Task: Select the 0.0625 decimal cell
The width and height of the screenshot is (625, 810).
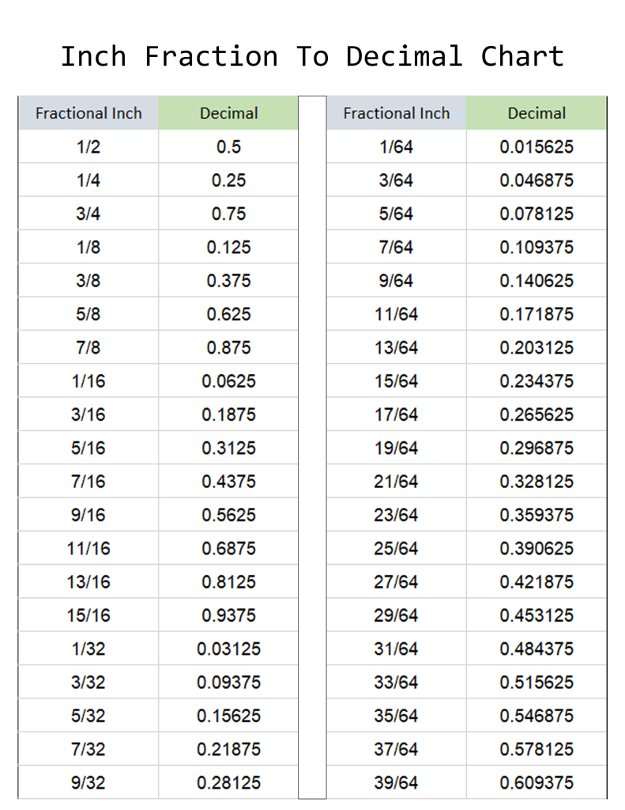Action: click(228, 380)
